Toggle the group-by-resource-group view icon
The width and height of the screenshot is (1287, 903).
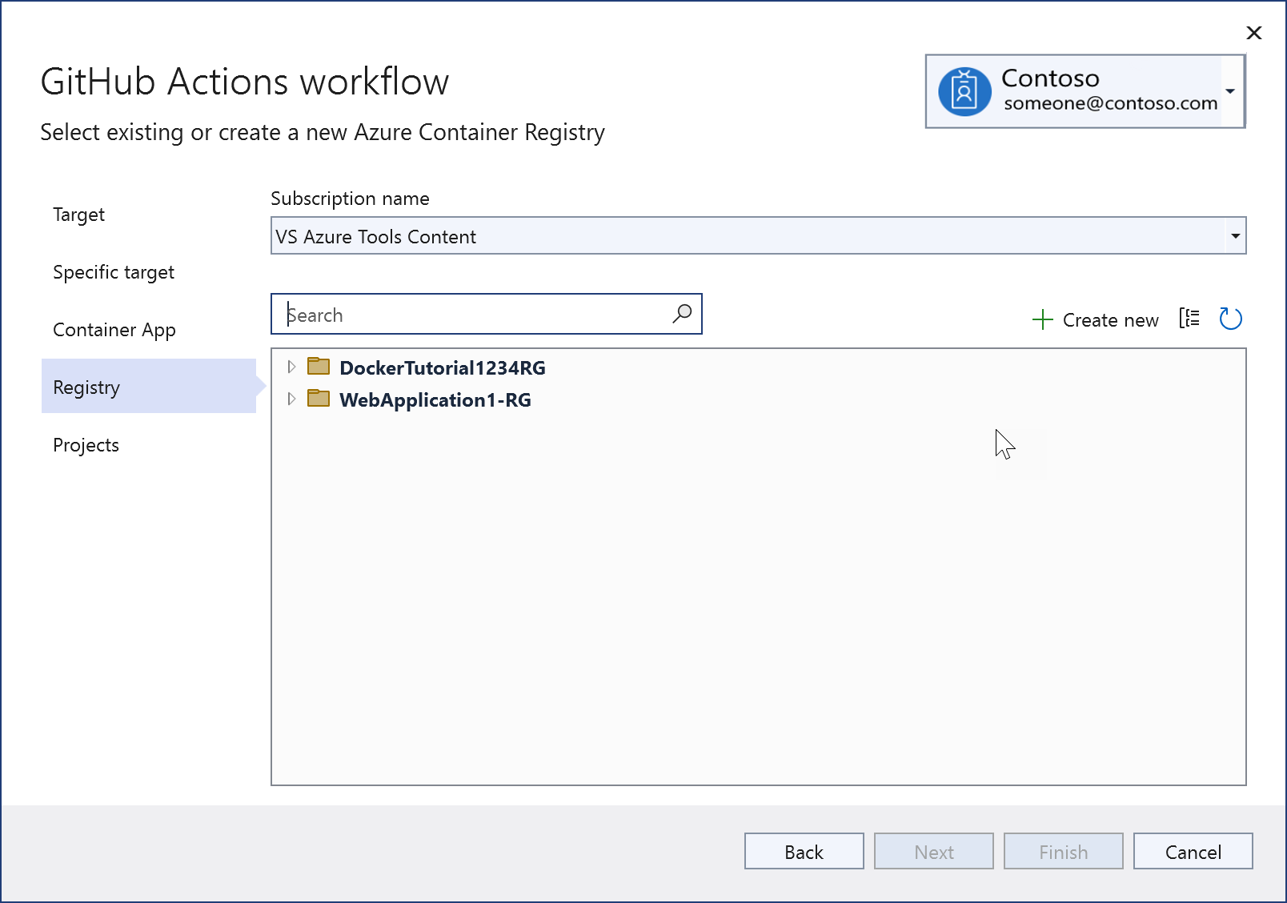coord(1190,318)
